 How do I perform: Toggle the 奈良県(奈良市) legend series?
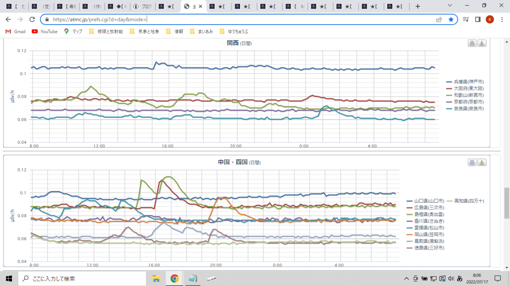point(465,109)
